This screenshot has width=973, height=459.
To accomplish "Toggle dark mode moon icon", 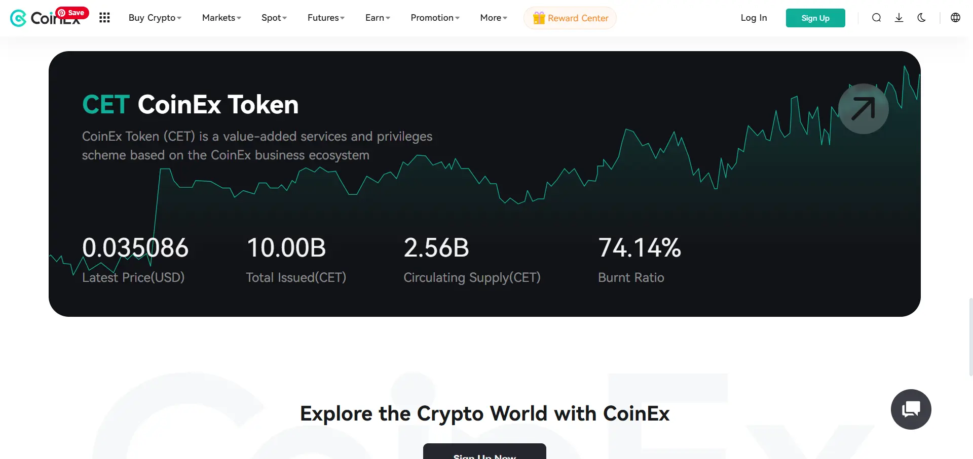I will tap(921, 18).
